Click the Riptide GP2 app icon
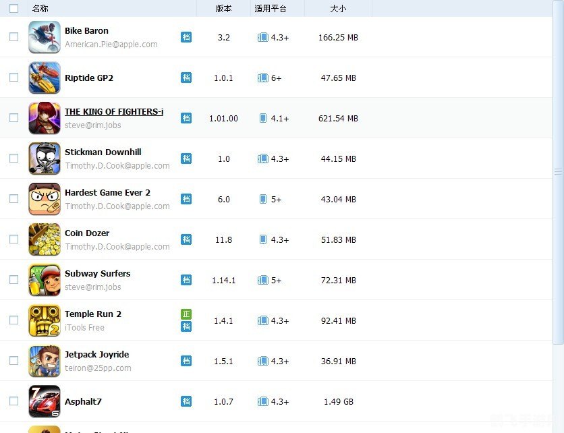 coord(45,78)
